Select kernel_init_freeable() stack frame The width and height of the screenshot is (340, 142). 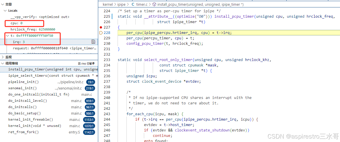click(x=49, y=119)
